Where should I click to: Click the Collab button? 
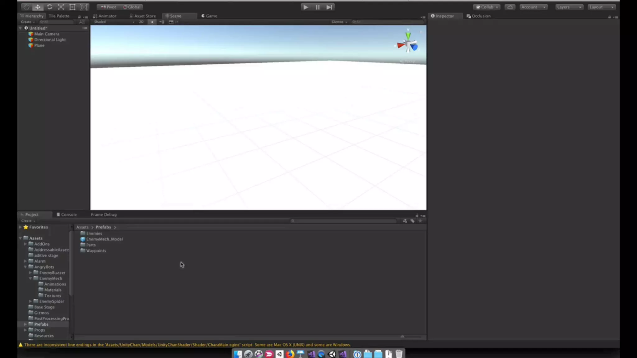[x=487, y=7]
